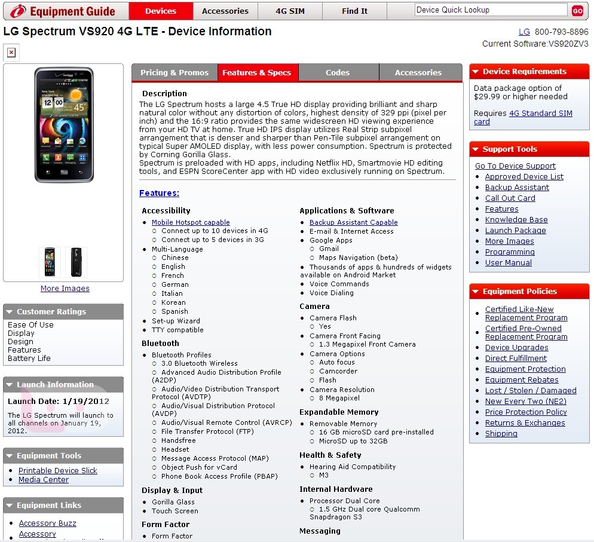Open Price Protection Policy link
Screen dimensions: 594x542
tap(526, 412)
